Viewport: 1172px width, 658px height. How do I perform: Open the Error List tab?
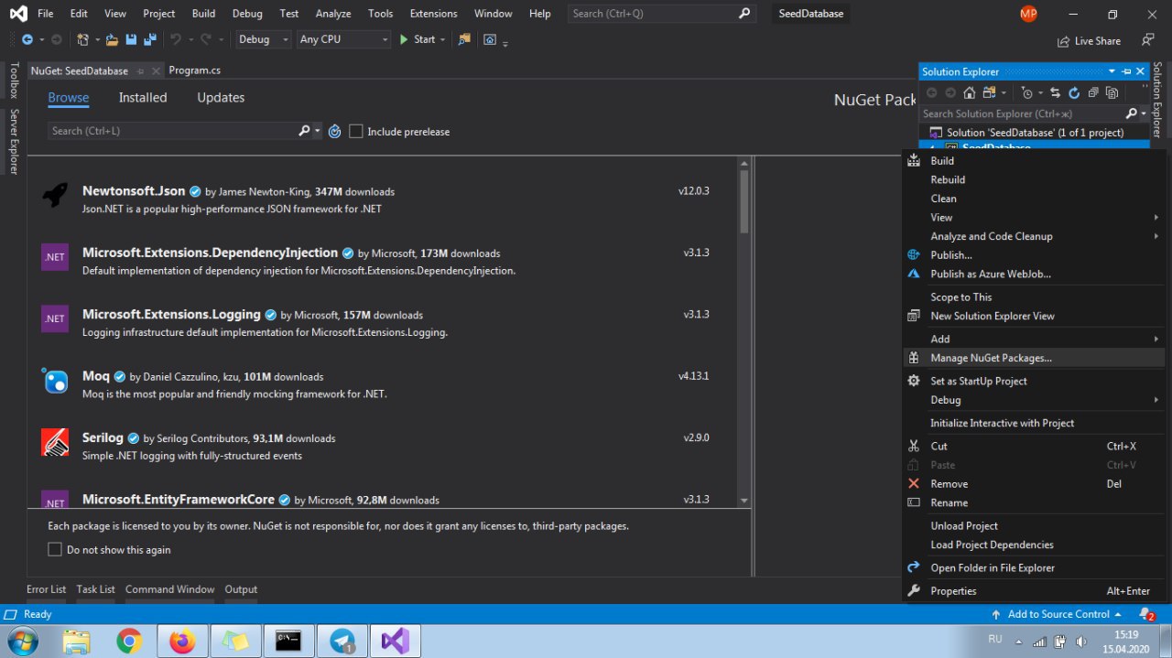click(x=46, y=589)
